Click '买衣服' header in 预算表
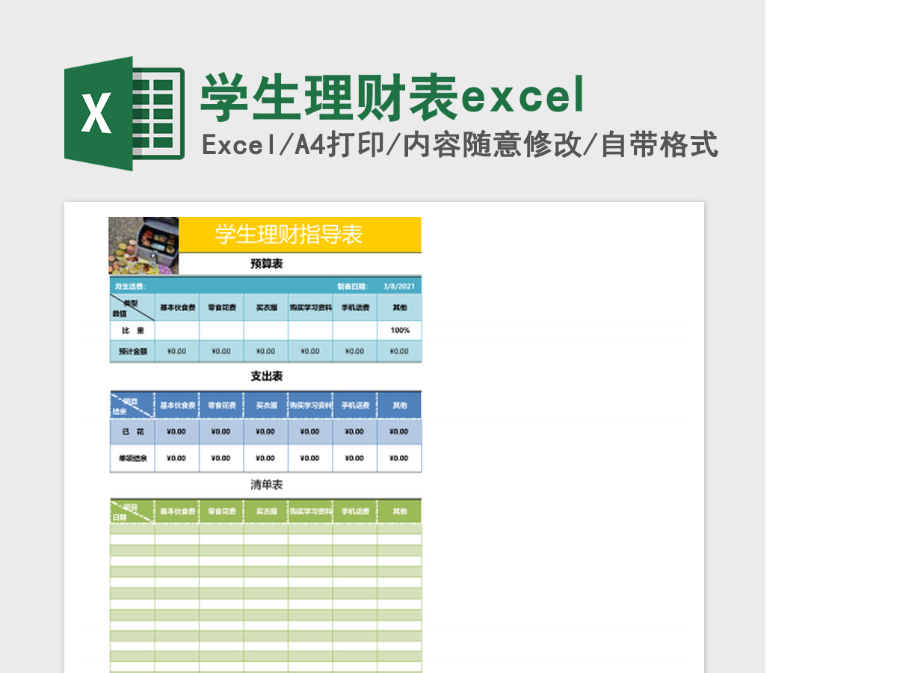 [x=266, y=307]
